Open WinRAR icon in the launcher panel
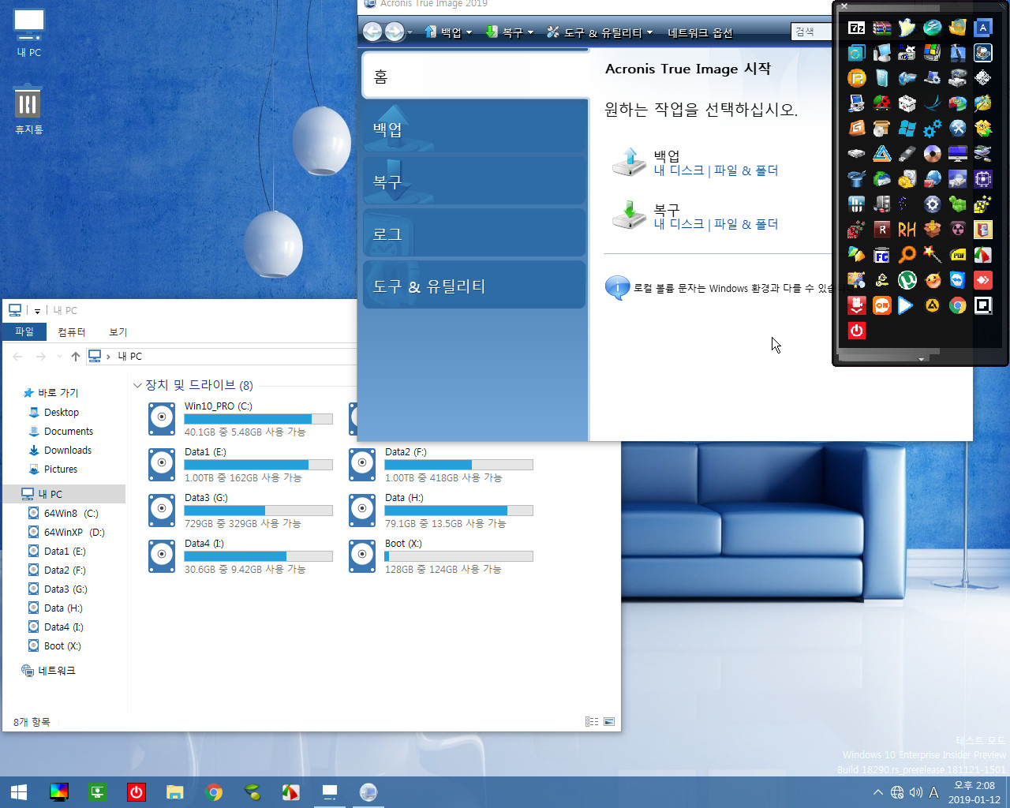The image size is (1010, 808). point(882,28)
